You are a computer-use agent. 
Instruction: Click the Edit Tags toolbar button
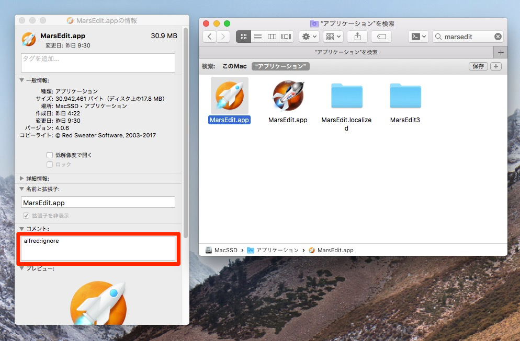tap(381, 37)
